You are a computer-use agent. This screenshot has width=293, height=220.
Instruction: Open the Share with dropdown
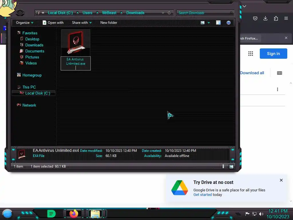tap(82, 23)
